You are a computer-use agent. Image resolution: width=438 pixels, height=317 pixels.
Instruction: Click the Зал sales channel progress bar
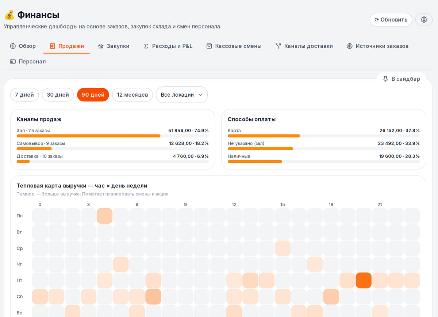(113, 136)
